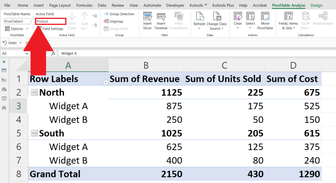Switch to the Review tab
The image size is (336, 183).
(118, 5)
